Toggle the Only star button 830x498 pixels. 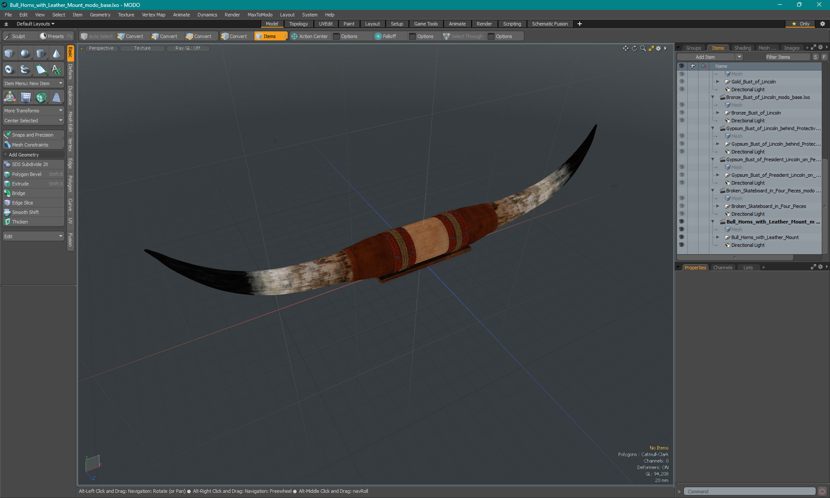point(801,24)
